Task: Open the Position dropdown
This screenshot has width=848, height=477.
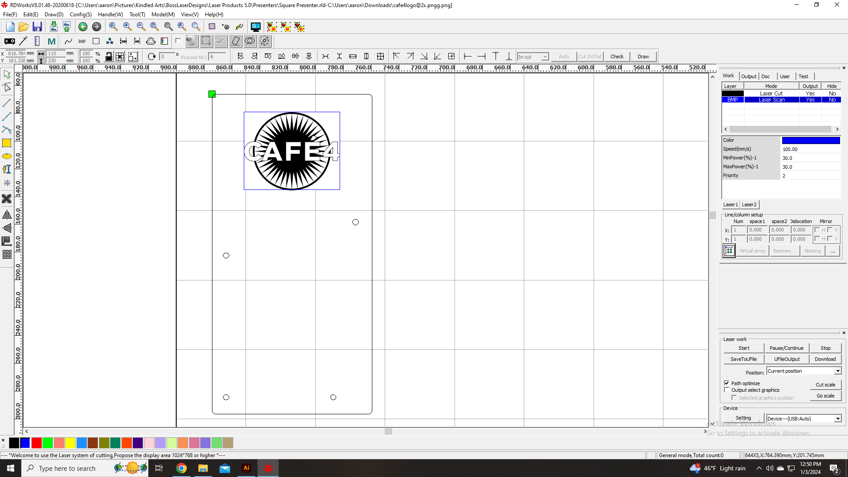Action: click(838, 371)
